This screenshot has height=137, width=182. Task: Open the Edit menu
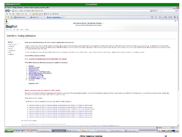click(10, 14)
